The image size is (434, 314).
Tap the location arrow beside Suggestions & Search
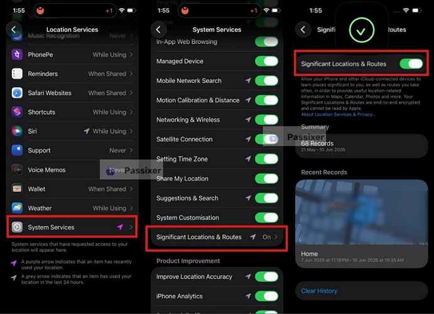(x=248, y=198)
